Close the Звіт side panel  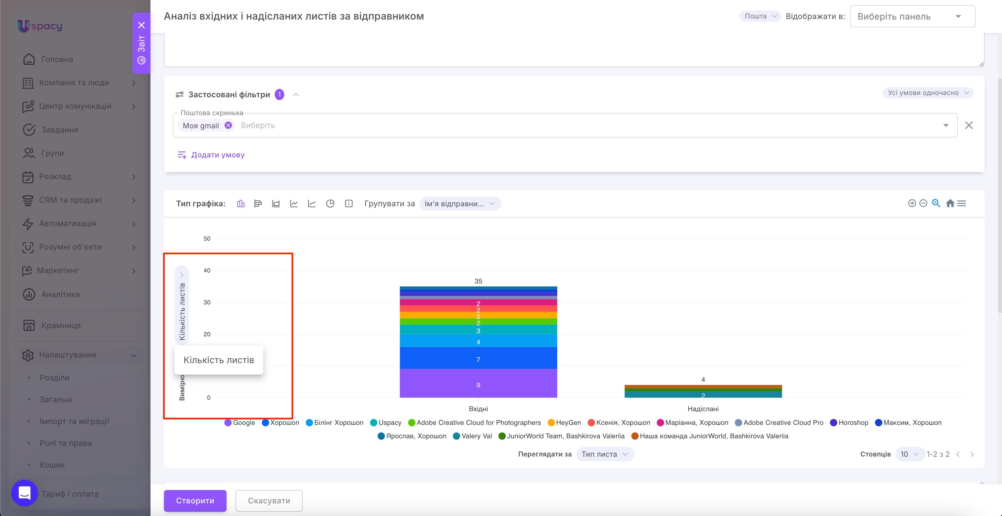click(142, 25)
